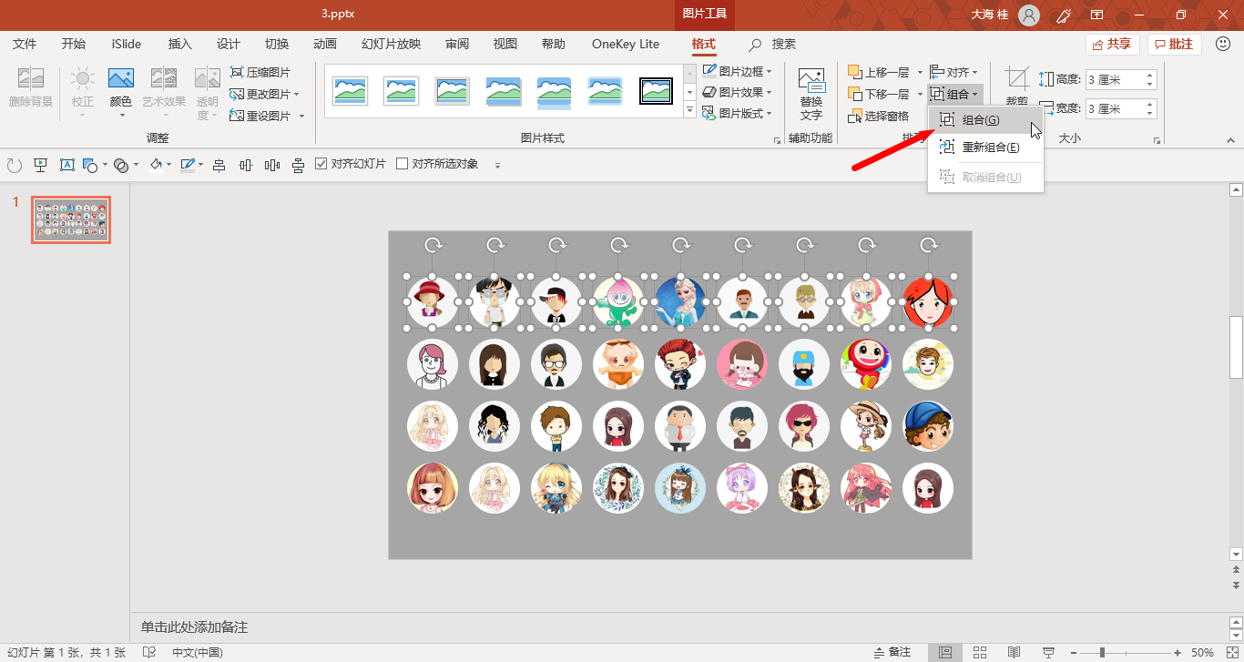The width and height of the screenshot is (1244, 662).
Task: Click the user account avatar icon
Action: coord(1029,15)
